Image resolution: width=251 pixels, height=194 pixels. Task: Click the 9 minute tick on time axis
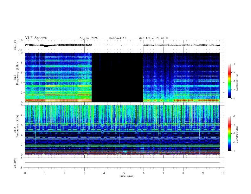[203, 173]
